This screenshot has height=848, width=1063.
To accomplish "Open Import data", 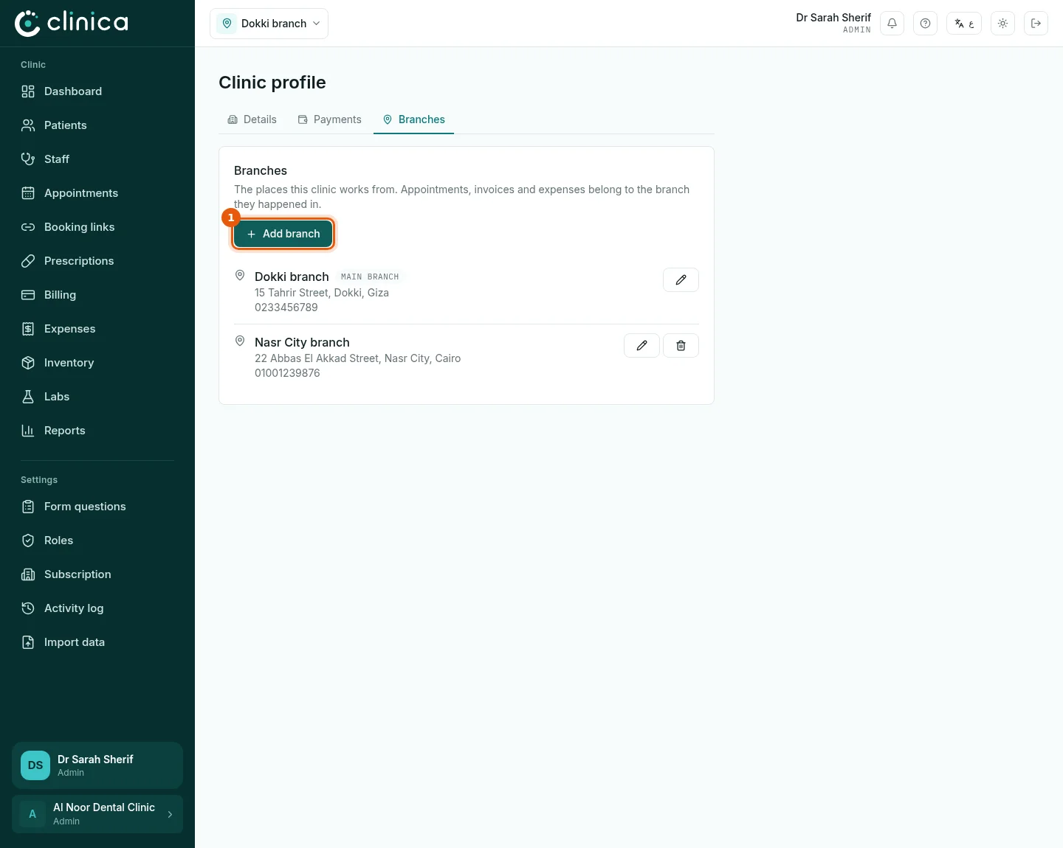I will coord(97,642).
